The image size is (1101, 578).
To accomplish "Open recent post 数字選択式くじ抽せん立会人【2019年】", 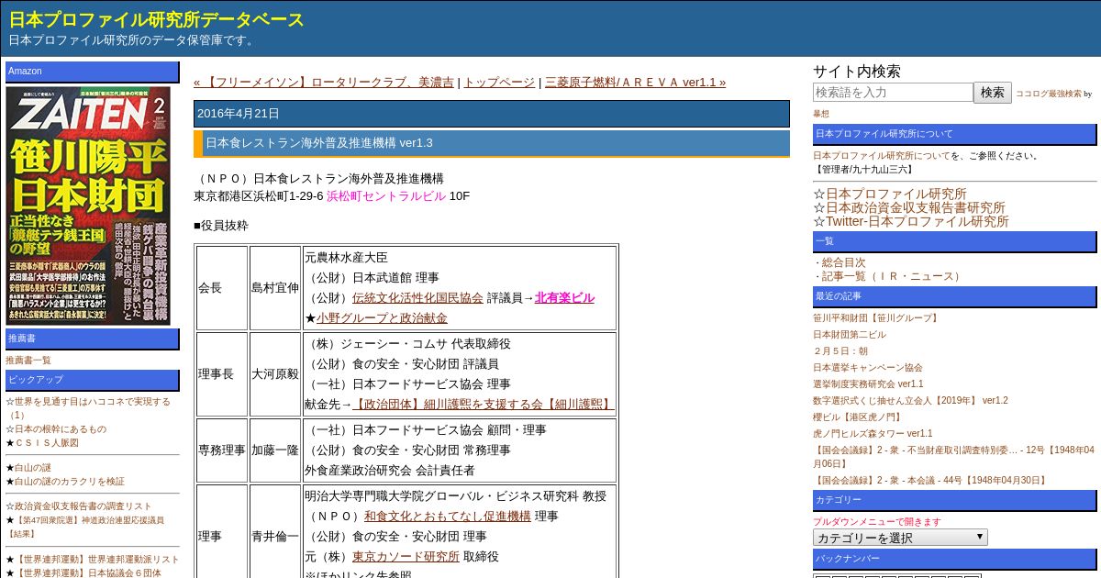I will tap(910, 400).
